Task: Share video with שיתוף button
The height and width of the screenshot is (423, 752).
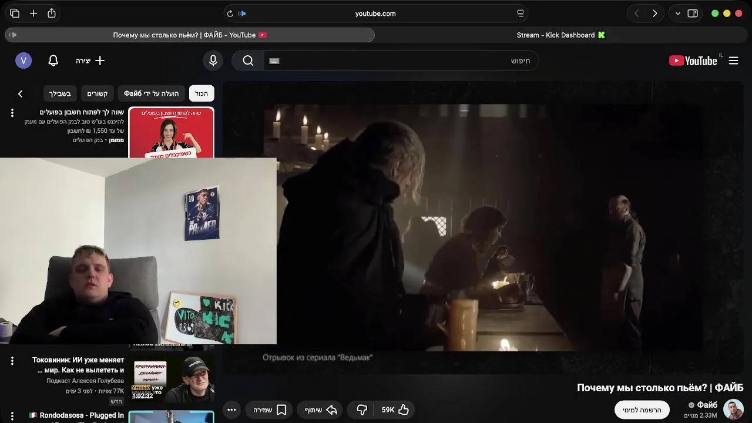Action: point(321,410)
